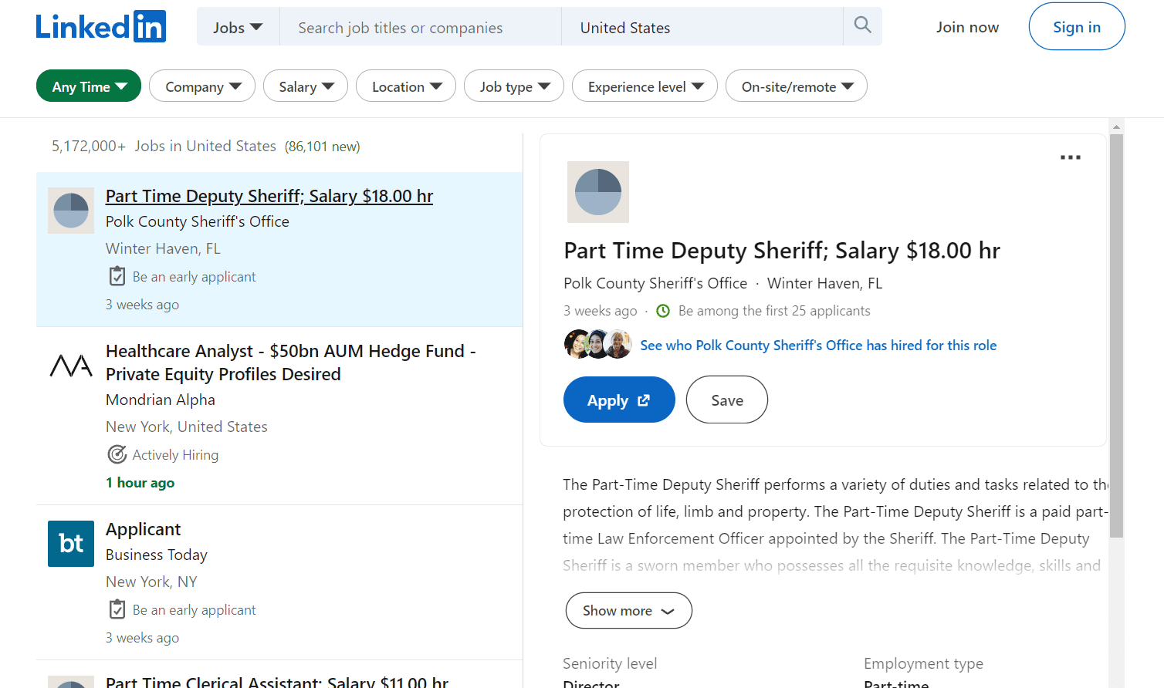Image resolution: width=1164 pixels, height=688 pixels.
Task: Click 'New York, NY' location text
Action: 151,582
